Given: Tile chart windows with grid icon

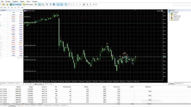Looking at the screenshot, I should pyautogui.click(x=54, y=4).
